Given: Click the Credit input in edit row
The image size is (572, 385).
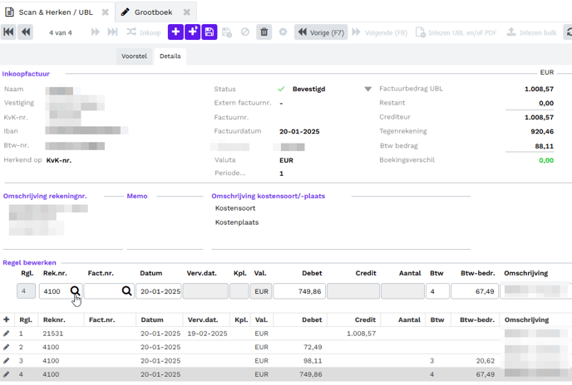Looking at the screenshot, I should pyautogui.click(x=353, y=291).
